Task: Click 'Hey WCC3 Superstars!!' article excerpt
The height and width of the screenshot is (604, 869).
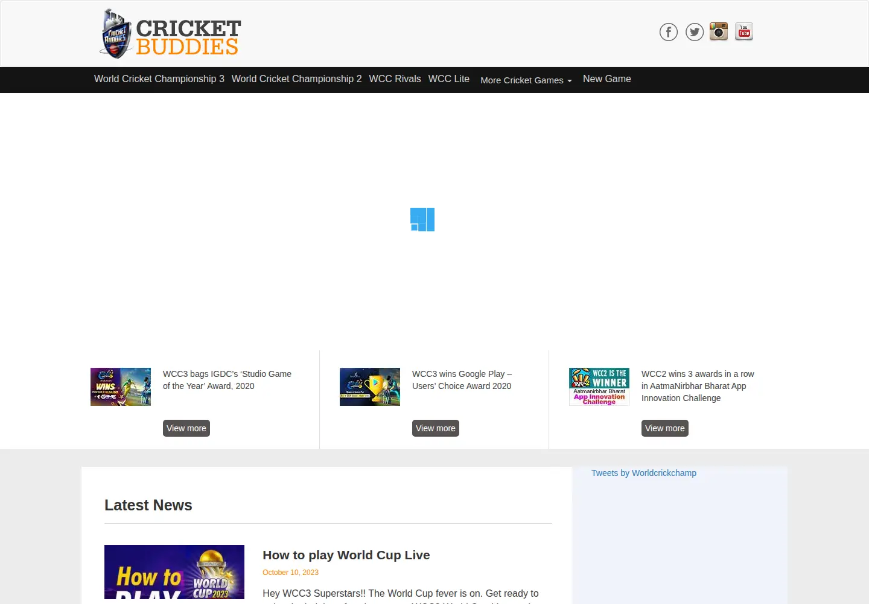Action: (401, 596)
